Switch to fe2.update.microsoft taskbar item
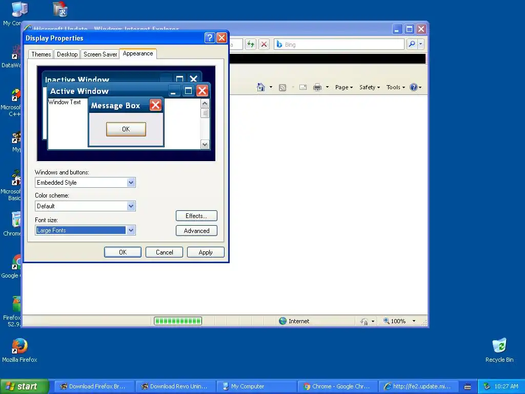The image size is (525, 394). tap(418, 386)
